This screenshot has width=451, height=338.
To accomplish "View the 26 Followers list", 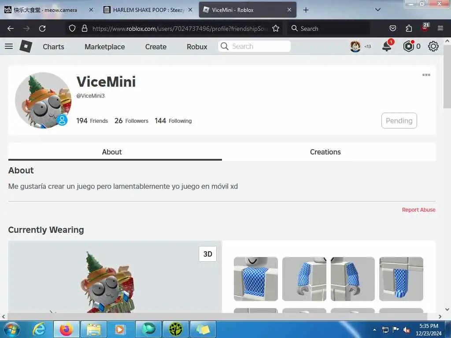I will point(131,121).
